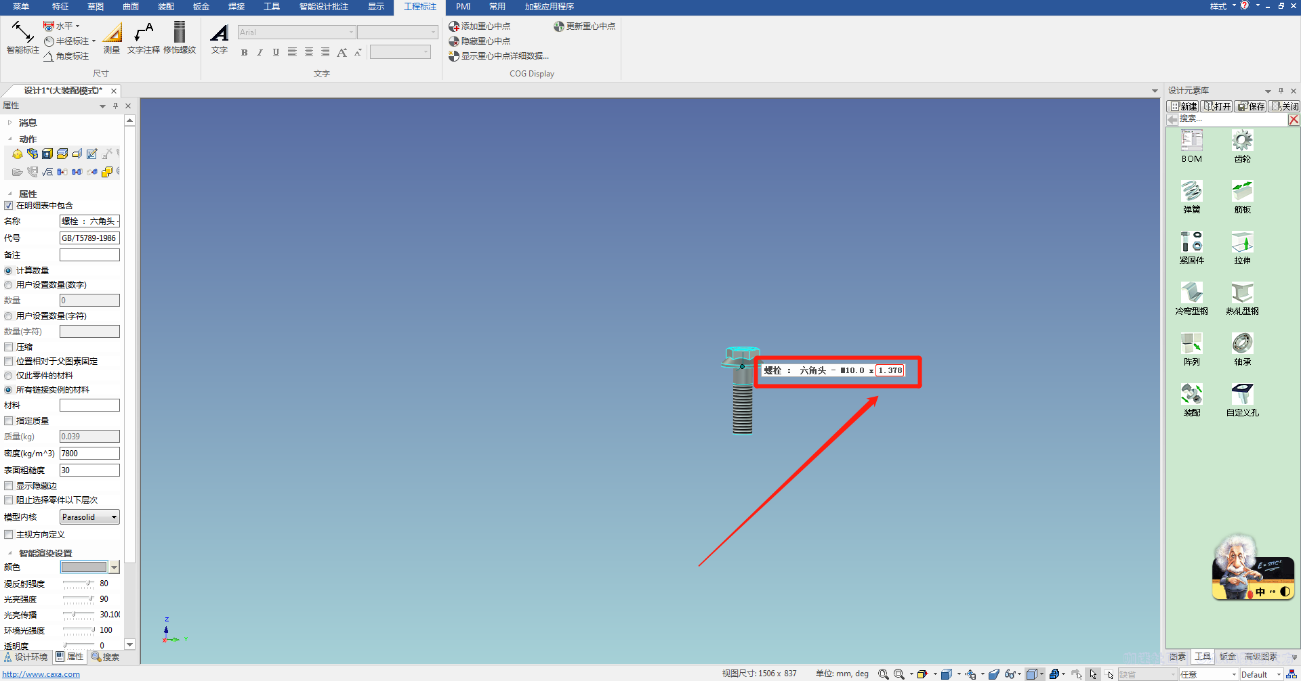Screen dimensions: 1301x681
Task: Open the 紧固件 fastener library icon
Action: tap(1191, 248)
